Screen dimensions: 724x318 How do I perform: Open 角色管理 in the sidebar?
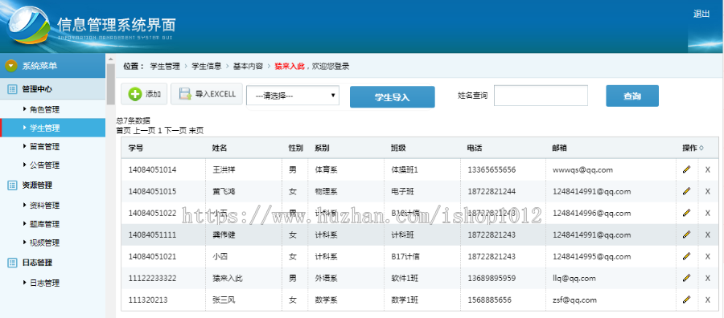(x=44, y=110)
